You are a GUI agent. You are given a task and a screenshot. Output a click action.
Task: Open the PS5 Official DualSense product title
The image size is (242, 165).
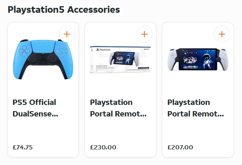[35, 108]
